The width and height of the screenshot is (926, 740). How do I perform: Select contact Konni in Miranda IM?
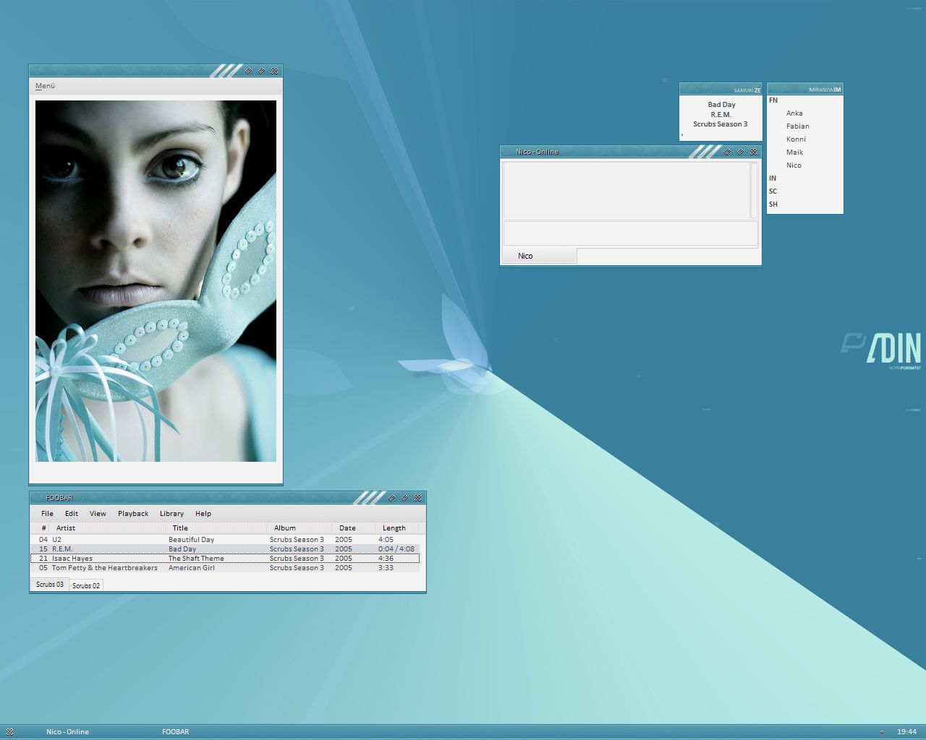click(796, 139)
